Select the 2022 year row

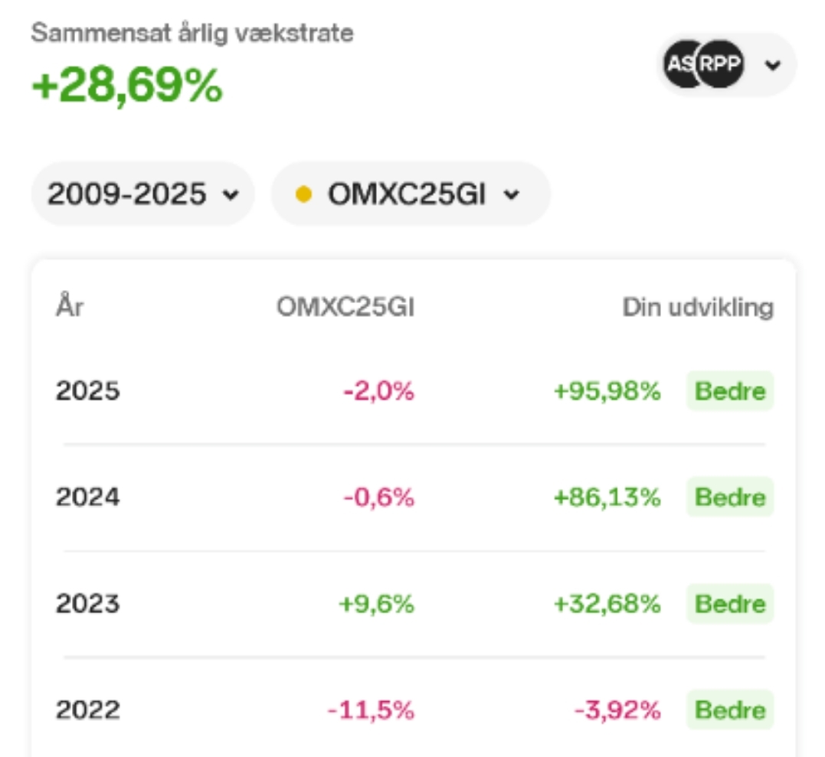(x=414, y=710)
